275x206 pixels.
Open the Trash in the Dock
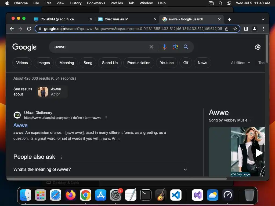click(x=249, y=195)
